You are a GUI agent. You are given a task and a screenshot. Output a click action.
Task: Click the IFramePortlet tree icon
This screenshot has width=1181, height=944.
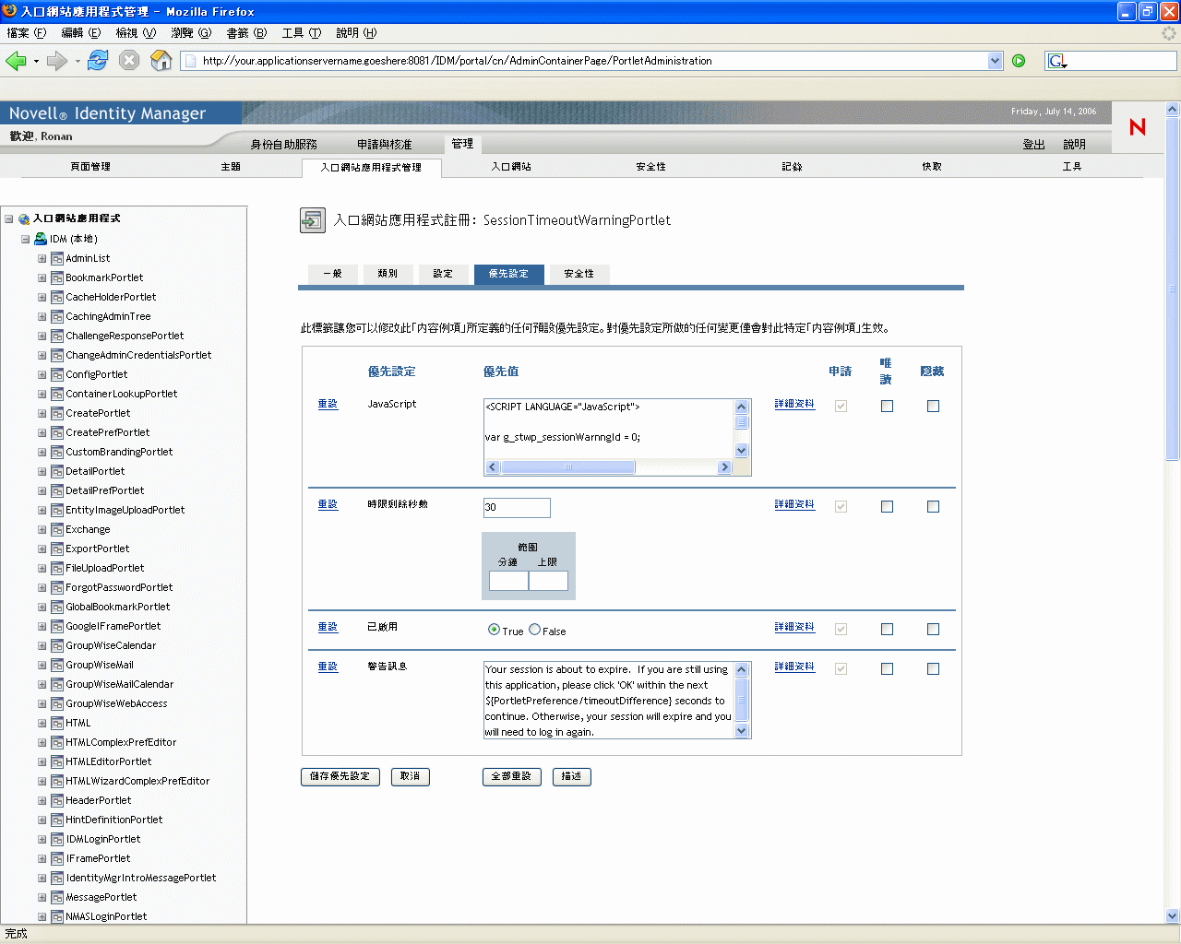(x=57, y=858)
